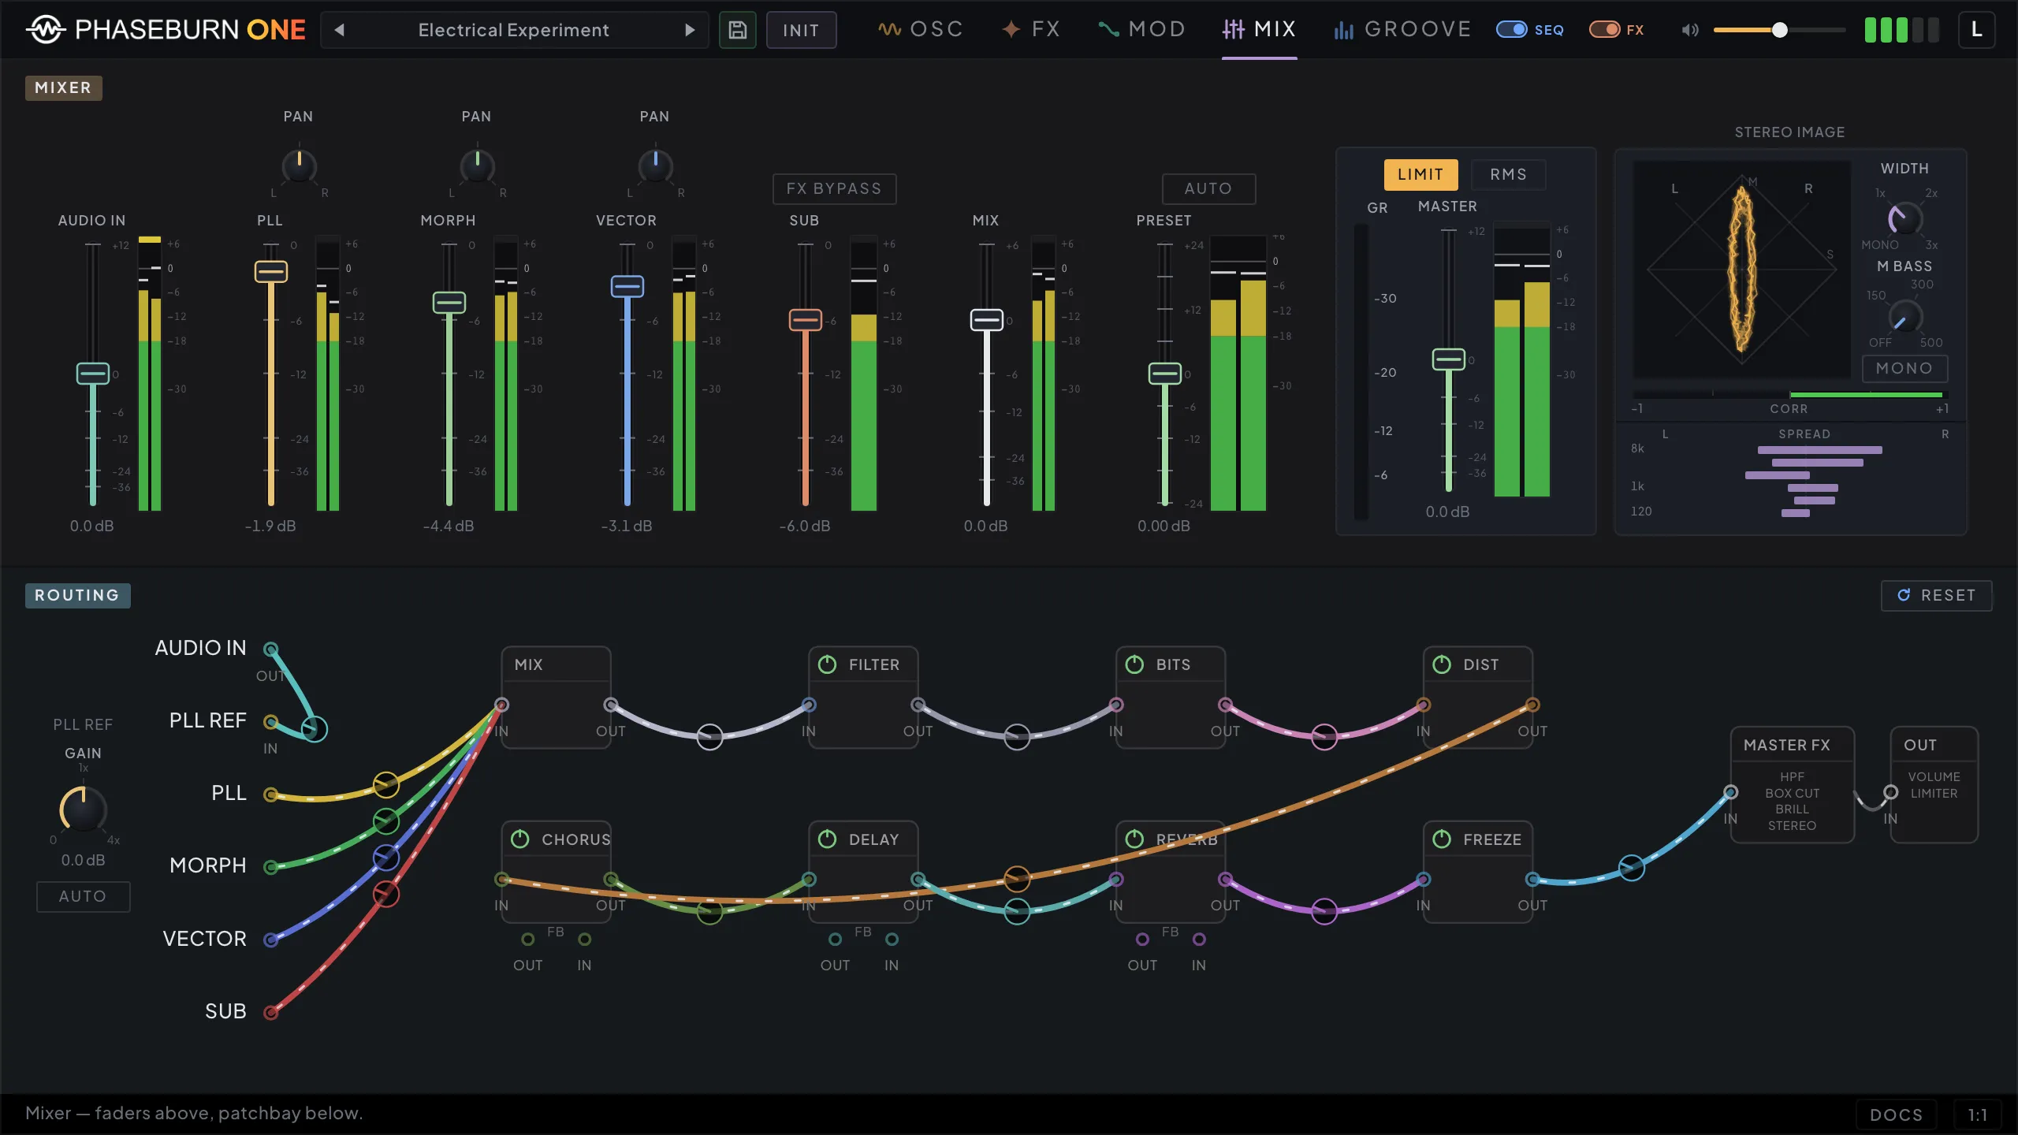Image resolution: width=2018 pixels, height=1135 pixels.
Task: Open the OSC tab
Action: coord(921,29)
